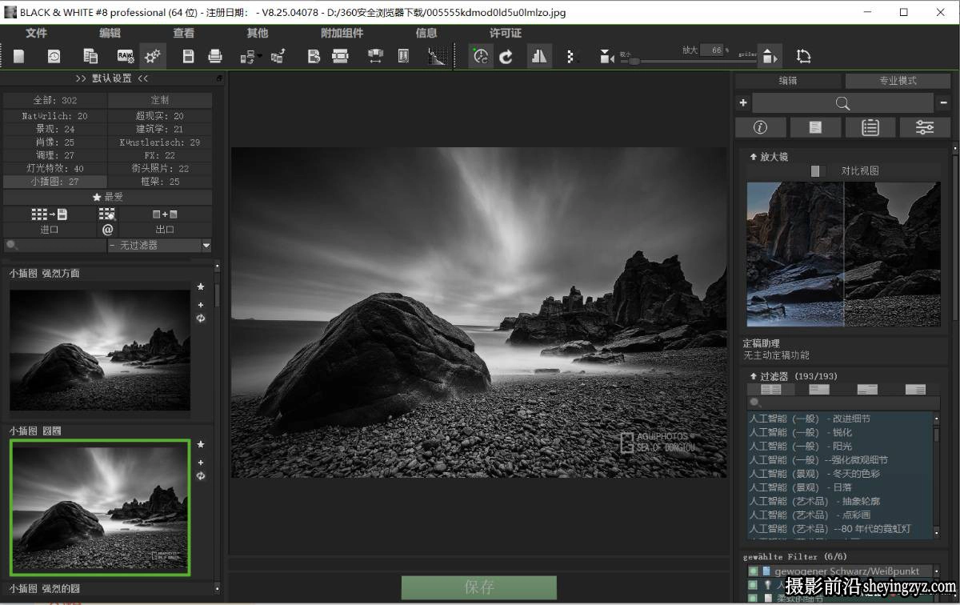Switch to the 编辑 tab on right panel
Viewport: 960px width, 605px height.
tap(788, 81)
